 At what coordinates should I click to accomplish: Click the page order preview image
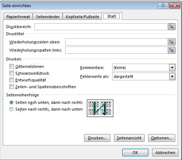100,108
